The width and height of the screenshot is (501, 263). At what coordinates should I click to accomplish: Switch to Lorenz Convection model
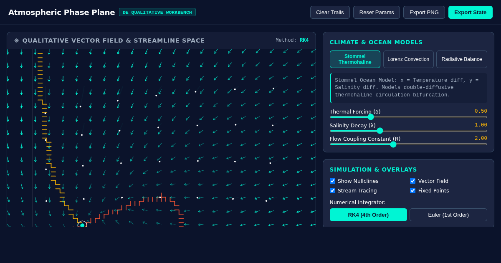click(x=408, y=59)
